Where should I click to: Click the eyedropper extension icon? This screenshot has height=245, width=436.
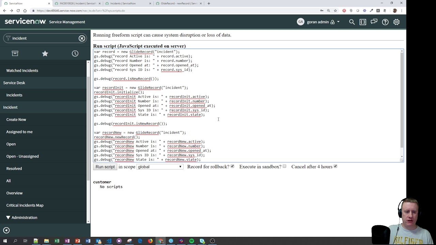[371, 11]
